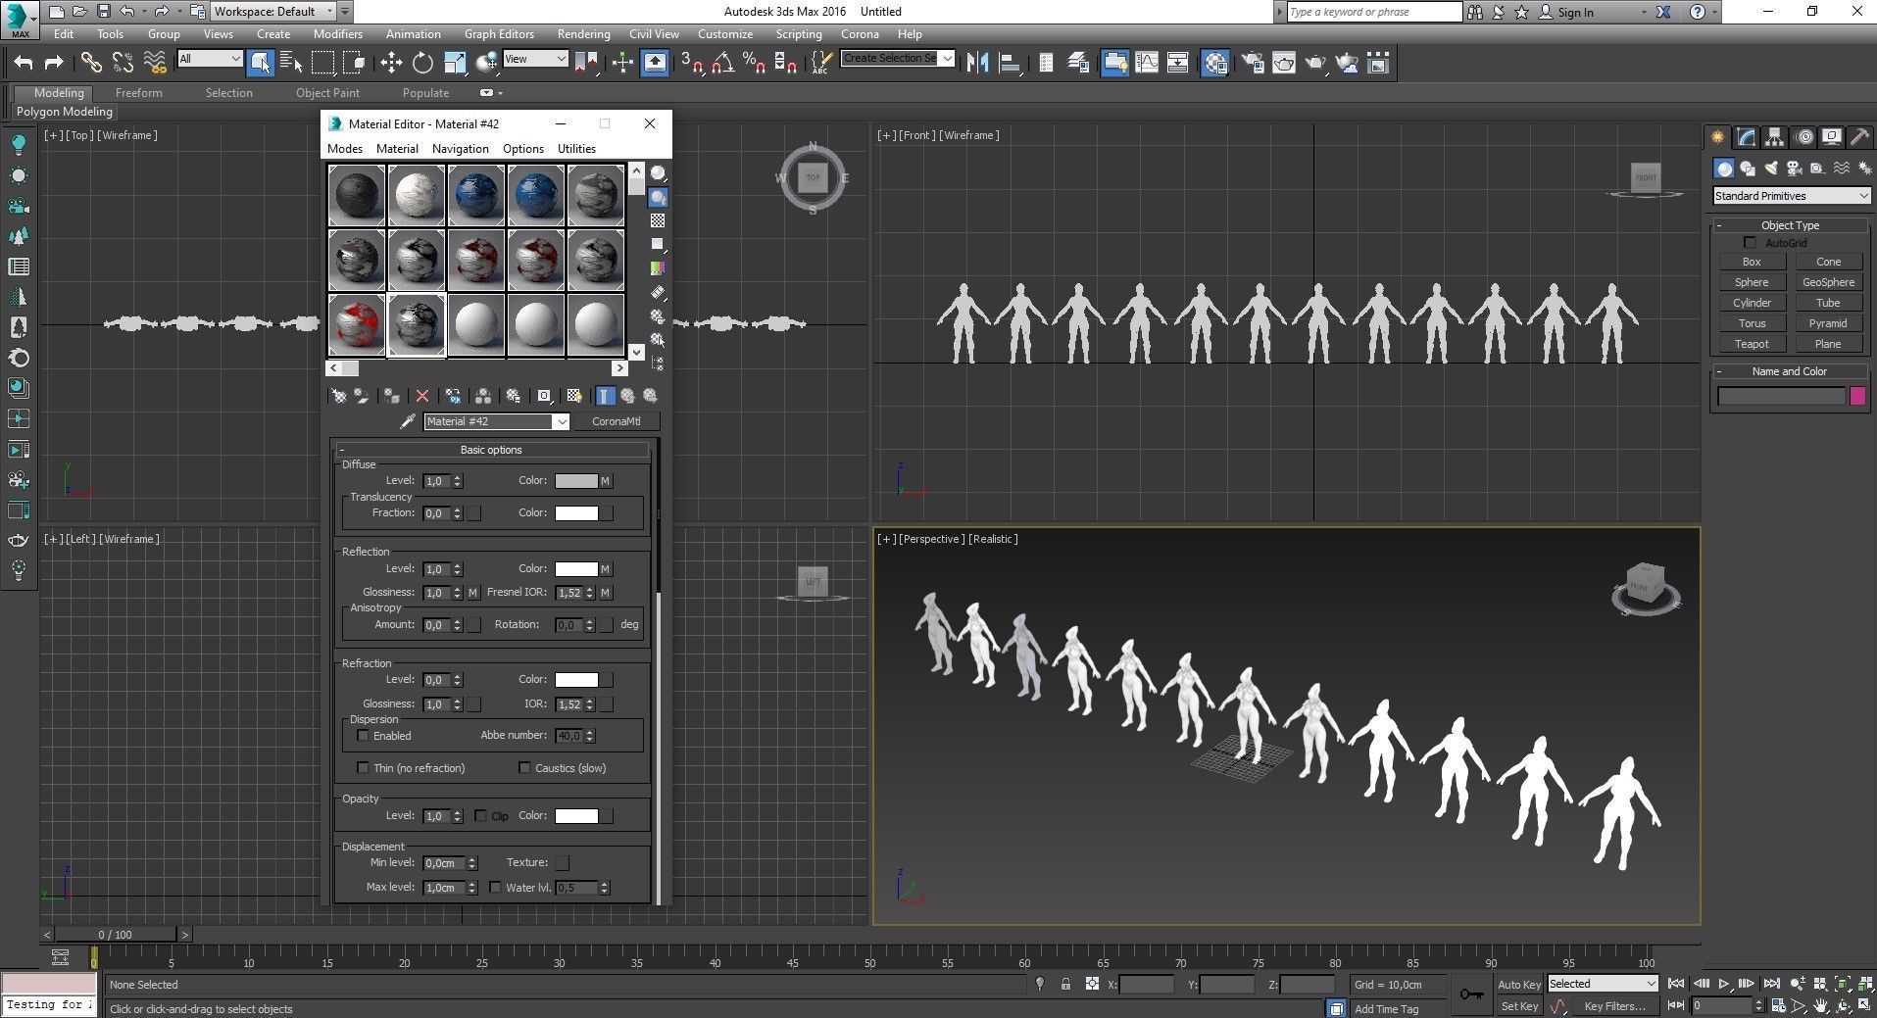Click the CoronaMtl material type button
This screenshot has height=1018, width=1877.
616,421
